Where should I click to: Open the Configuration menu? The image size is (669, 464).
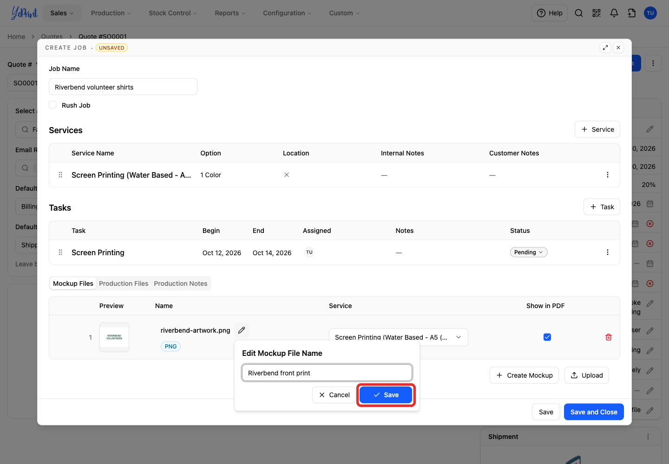287,13
